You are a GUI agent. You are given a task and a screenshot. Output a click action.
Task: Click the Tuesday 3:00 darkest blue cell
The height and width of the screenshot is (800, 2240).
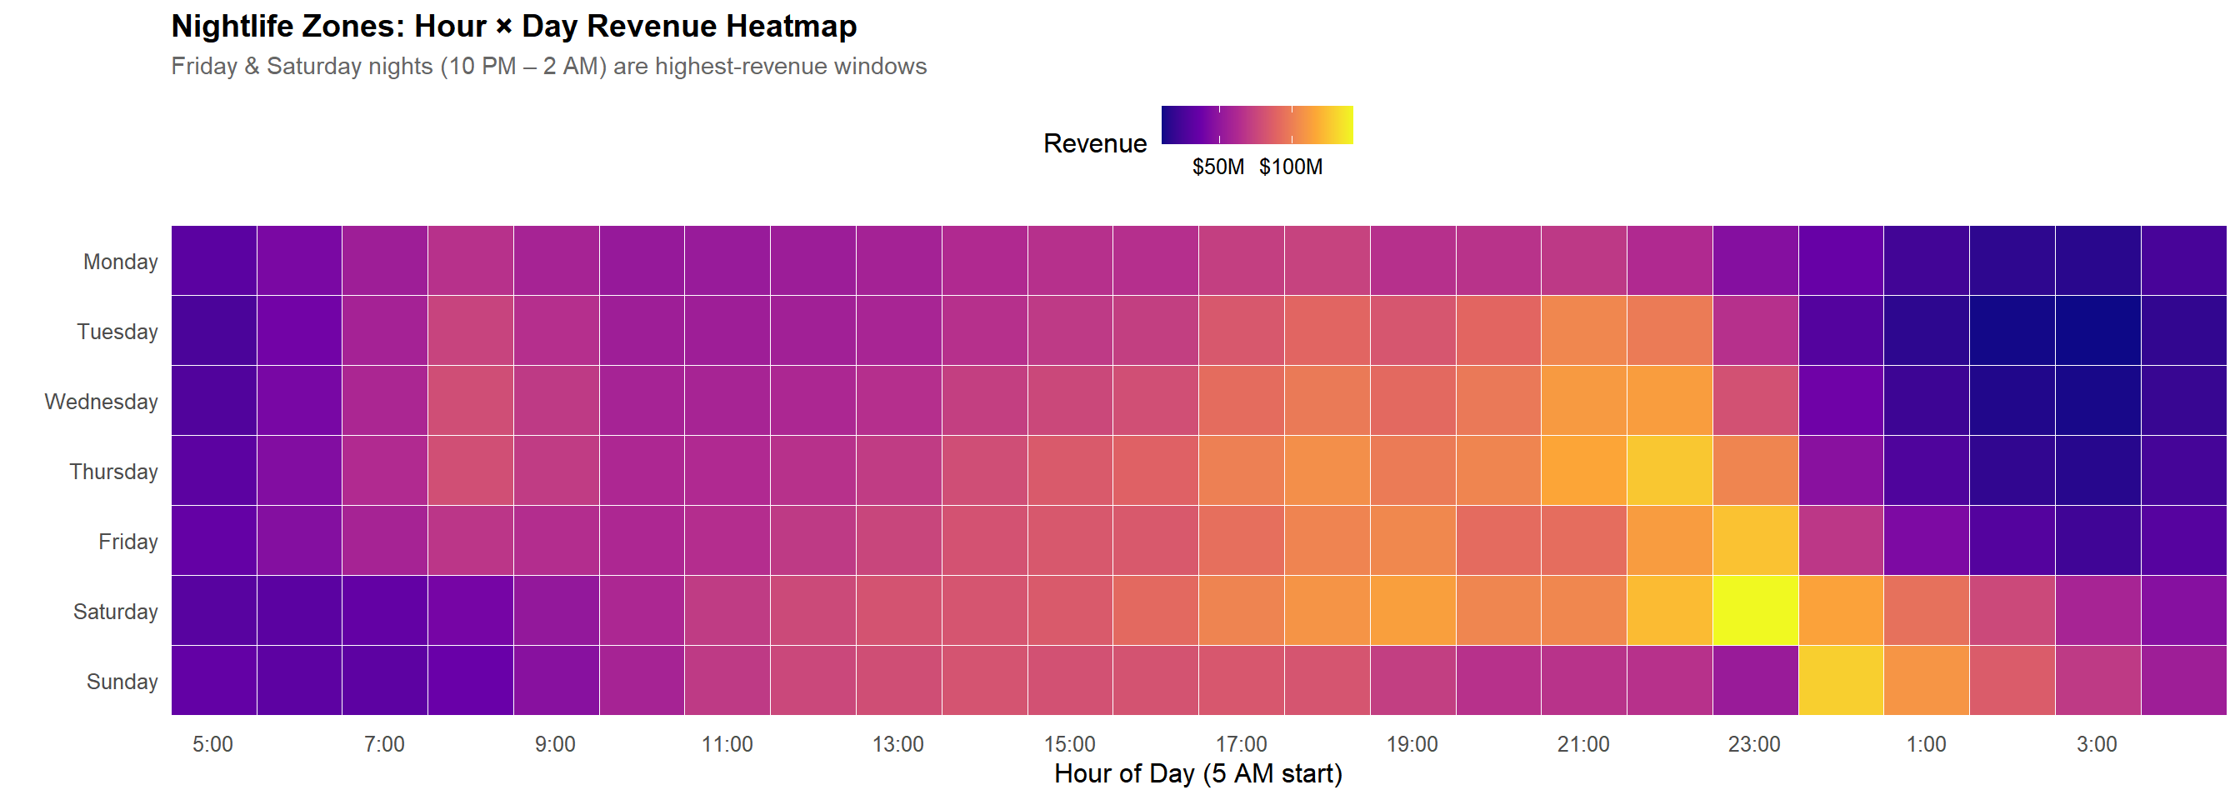tap(2097, 331)
